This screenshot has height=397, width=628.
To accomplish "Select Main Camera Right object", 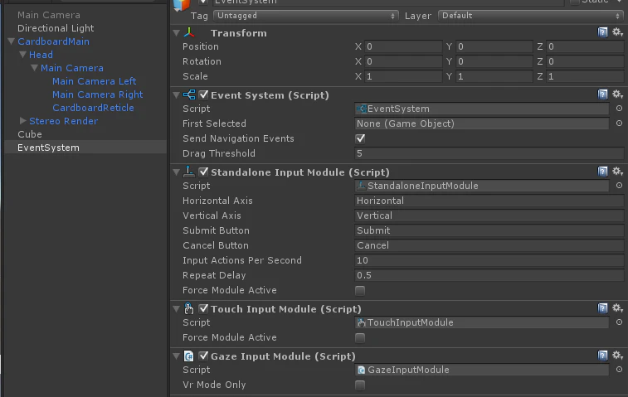I will pyautogui.click(x=97, y=94).
